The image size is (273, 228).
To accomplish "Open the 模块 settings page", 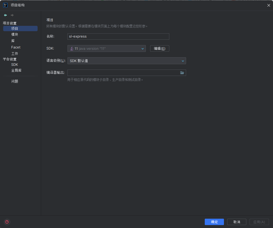I will coord(15,35).
